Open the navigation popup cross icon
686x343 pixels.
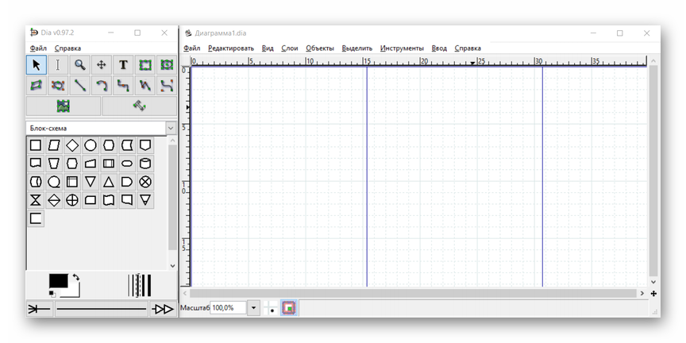point(653,293)
